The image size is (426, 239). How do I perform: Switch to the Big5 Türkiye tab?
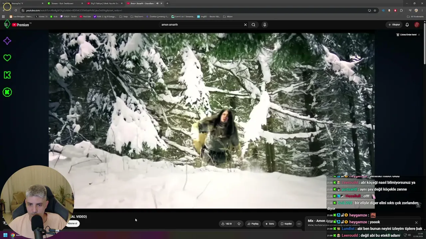[105, 3]
